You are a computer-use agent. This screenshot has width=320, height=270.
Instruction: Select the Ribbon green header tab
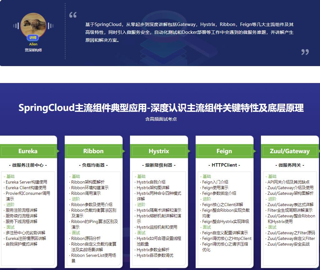pyautogui.click(x=93, y=151)
